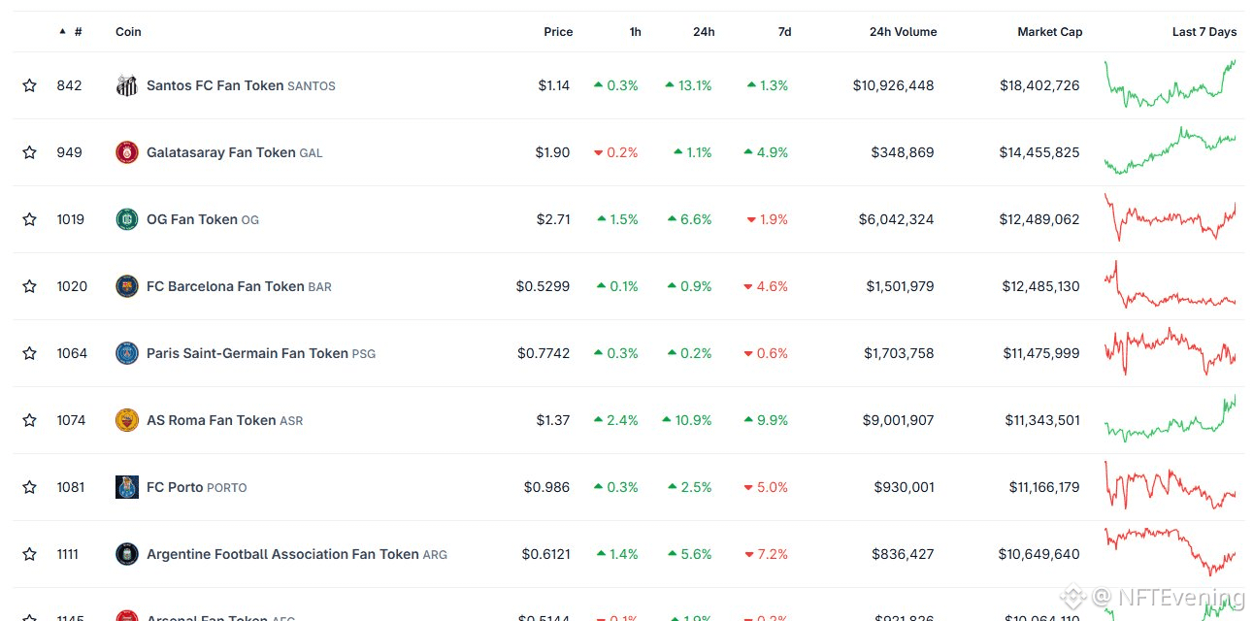Click Galatasaray volume $348,869

coord(903,152)
